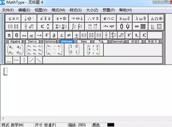Open the 文件(F) menu
This screenshot has height=127, width=172.
click(x=8, y=10)
